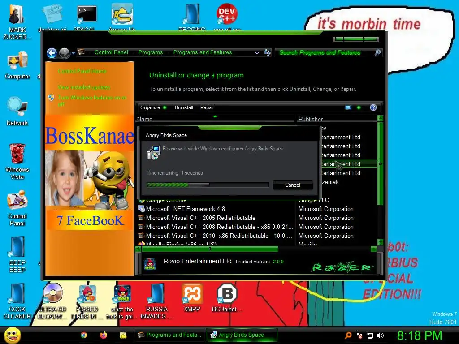459x344 pixels.
Task: Open the DEV C++ desktop icon
Action: (227, 17)
